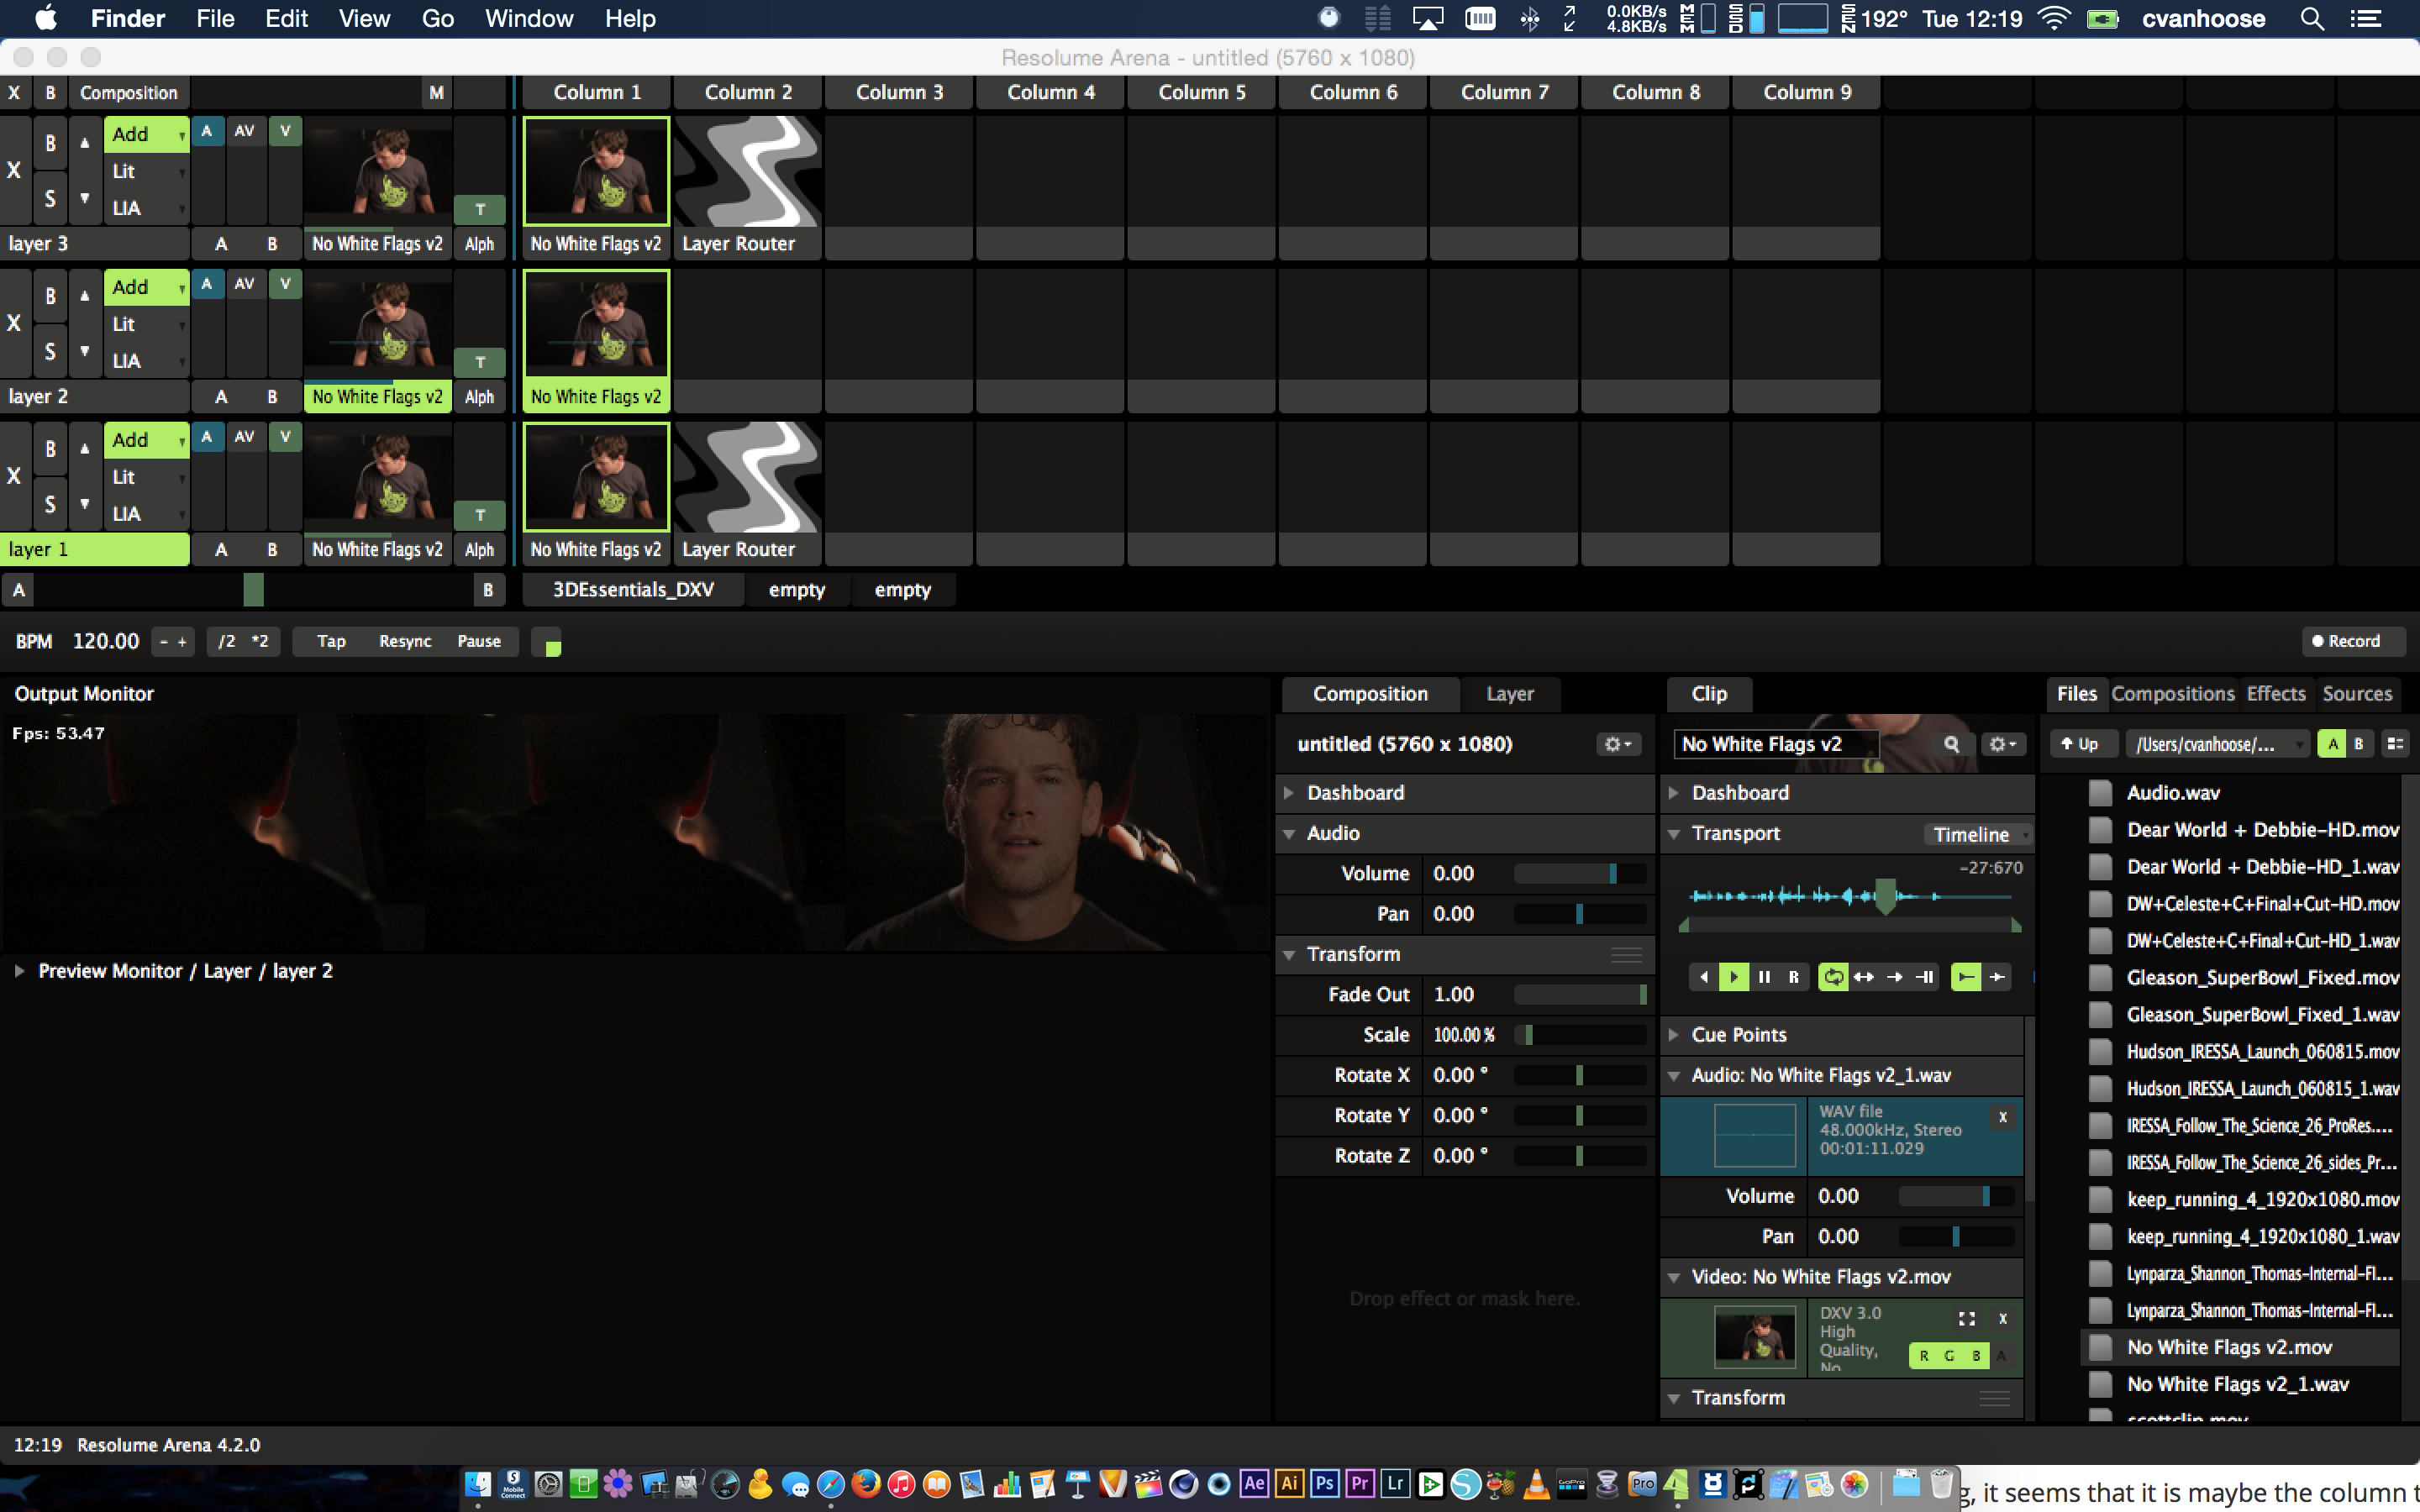This screenshot has height=1512, width=2420.
Task: Trigger the Layer Router clip on layer 1
Action: coord(747,477)
